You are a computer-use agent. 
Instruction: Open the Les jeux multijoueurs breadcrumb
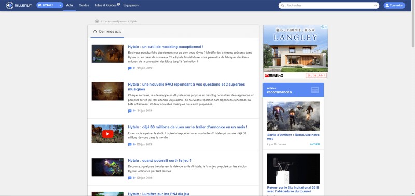tap(115, 21)
